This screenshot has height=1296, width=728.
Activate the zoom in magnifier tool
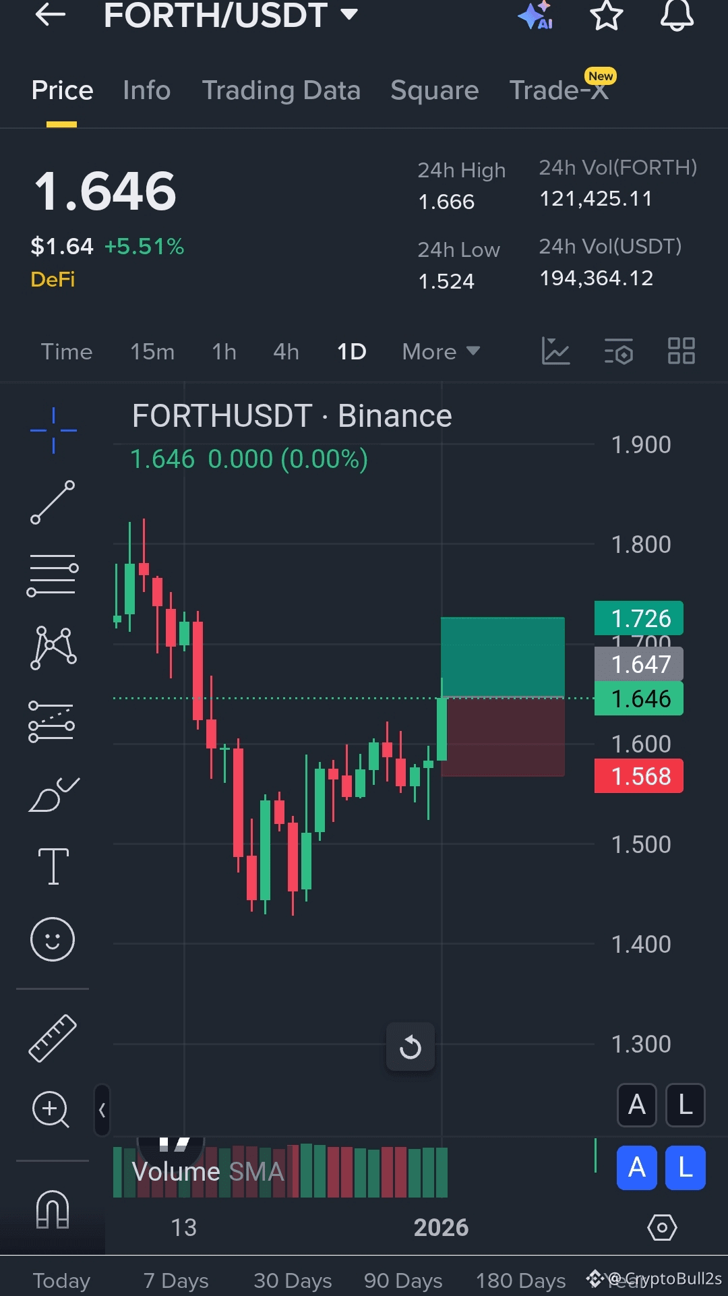[x=51, y=1109]
